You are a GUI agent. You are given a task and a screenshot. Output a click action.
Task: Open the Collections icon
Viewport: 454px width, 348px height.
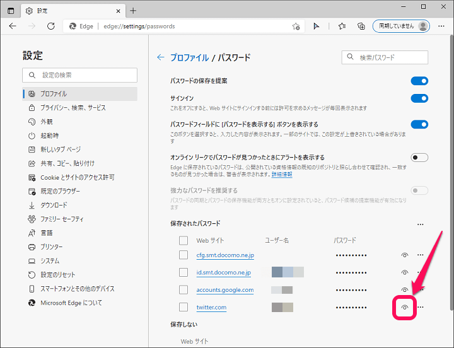[361, 26]
